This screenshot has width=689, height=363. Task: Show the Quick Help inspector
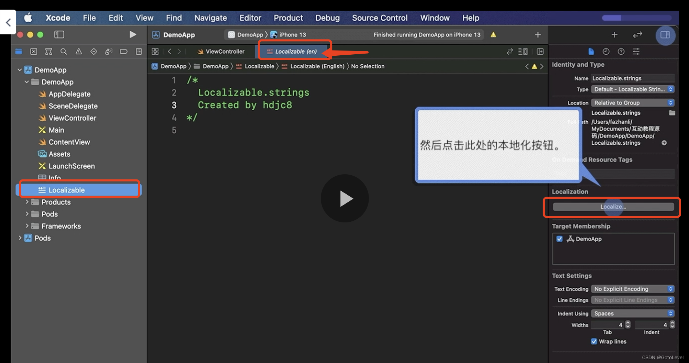coord(621,52)
